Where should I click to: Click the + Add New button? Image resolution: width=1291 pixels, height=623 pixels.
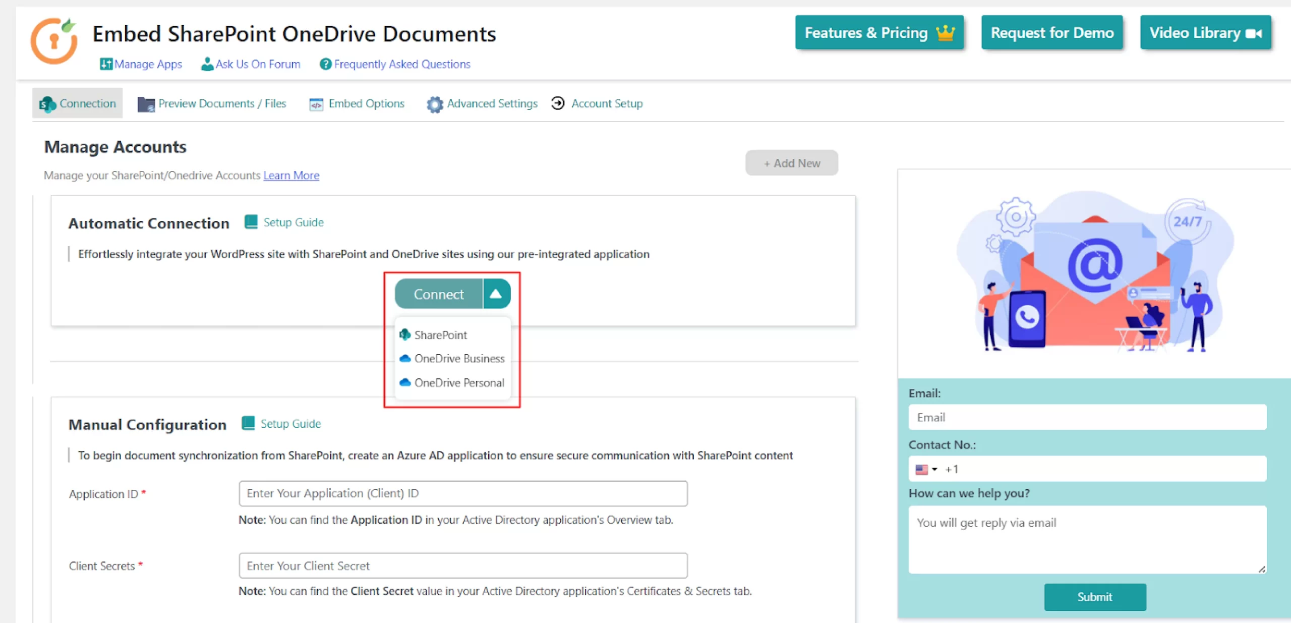(792, 163)
